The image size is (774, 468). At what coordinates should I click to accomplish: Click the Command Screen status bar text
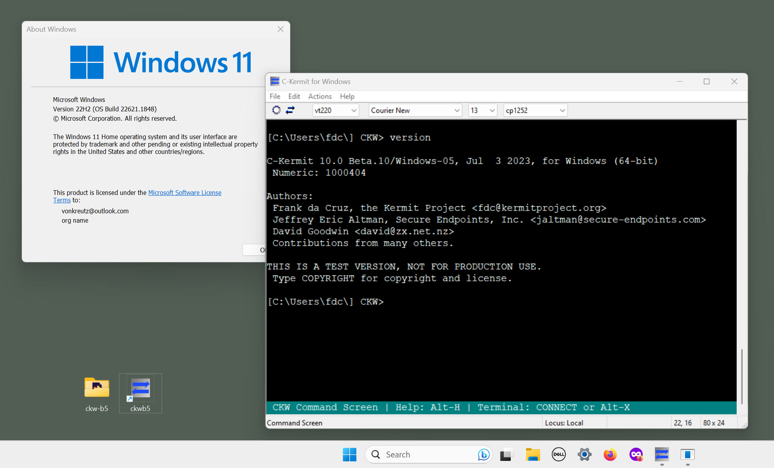point(294,423)
